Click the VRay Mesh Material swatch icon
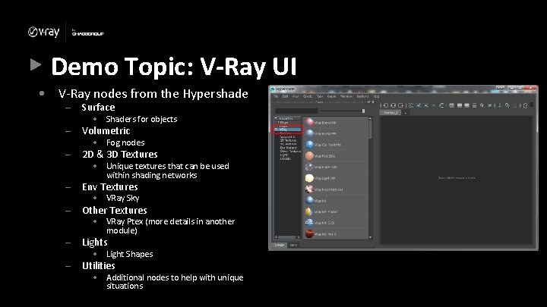 tap(309, 190)
